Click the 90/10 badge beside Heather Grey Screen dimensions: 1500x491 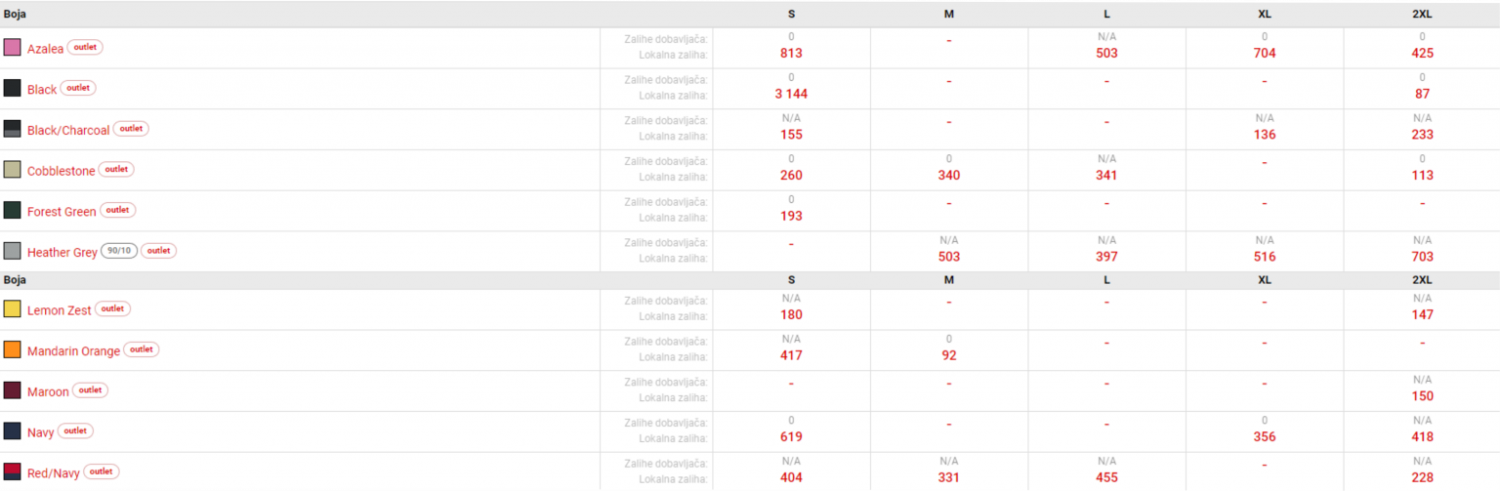click(x=119, y=251)
